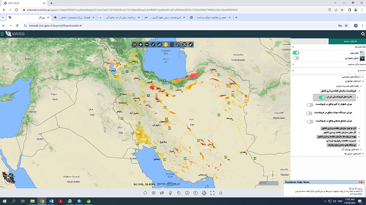Click the compass icon on the map
Viewport: 366px width, 205px height.
pos(272,175)
